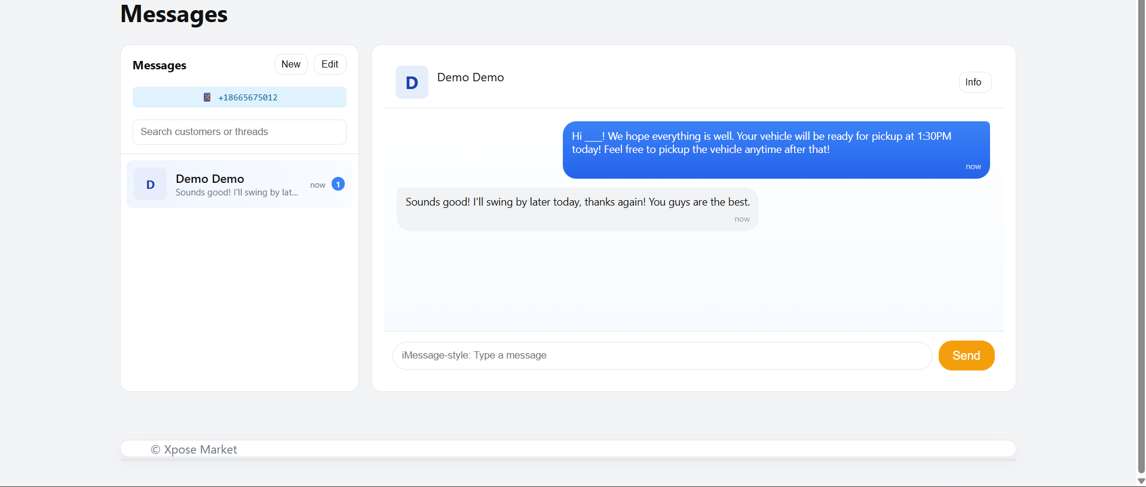
Task: Click the unread badge showing 1
Action: (x=338, y=184)
